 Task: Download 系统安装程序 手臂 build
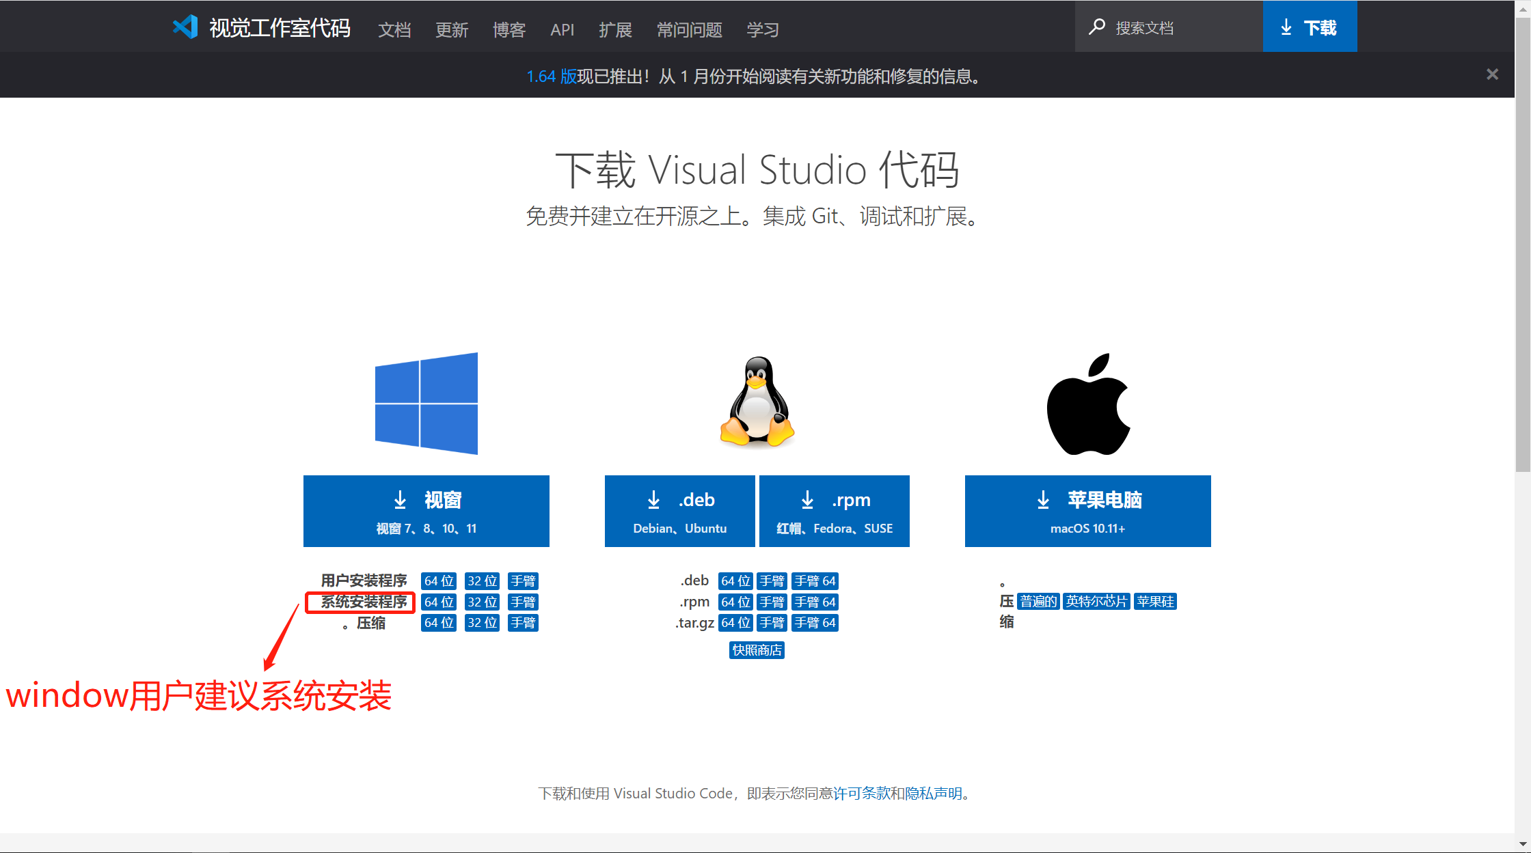pos(523,602)
